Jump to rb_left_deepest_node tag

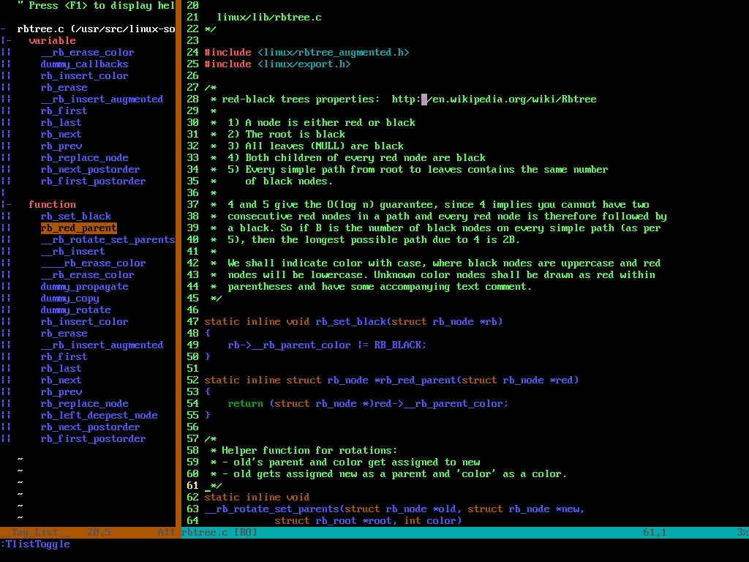(99, 416)
